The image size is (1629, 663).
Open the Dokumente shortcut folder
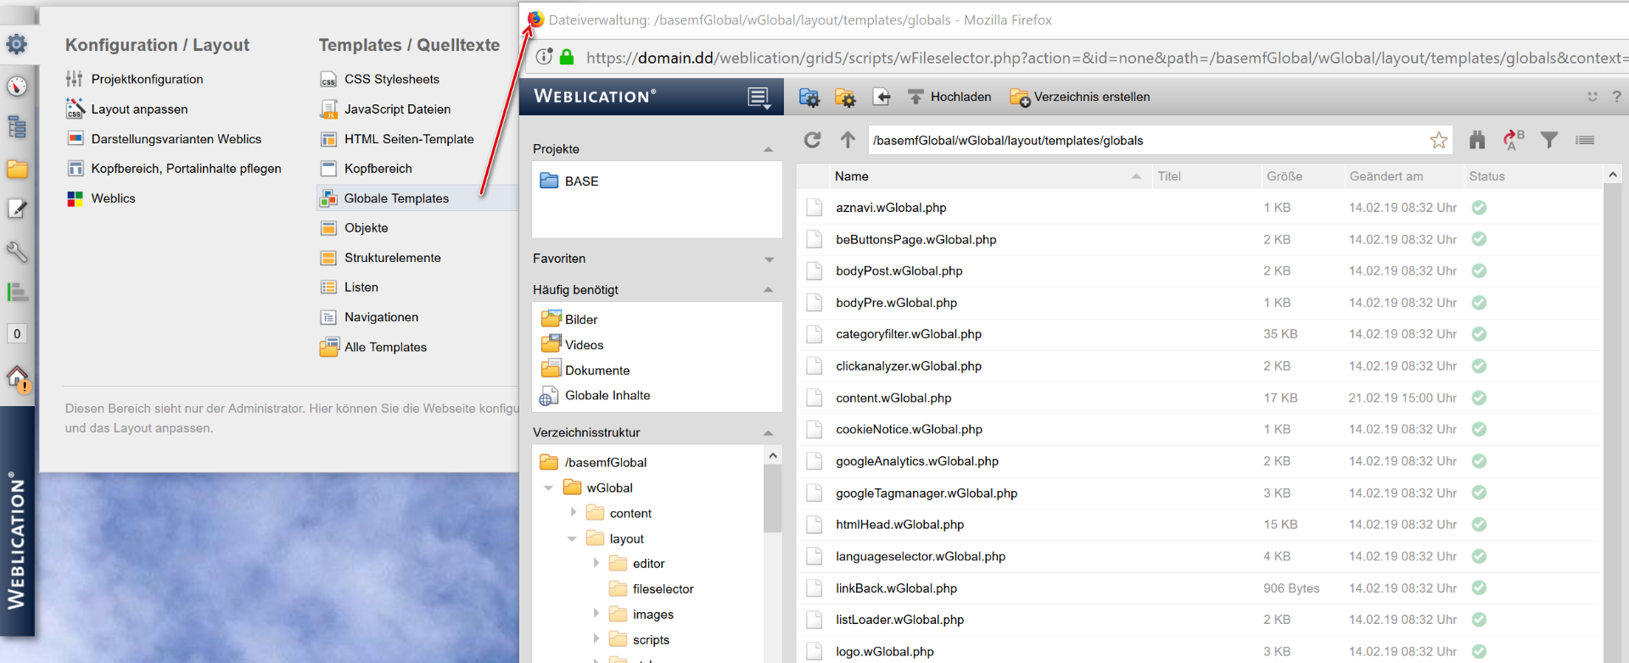585,370
